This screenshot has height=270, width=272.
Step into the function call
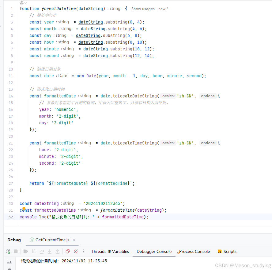(x=50, y=251)
